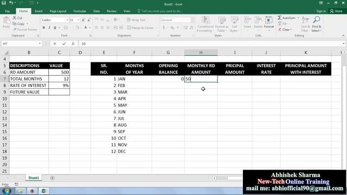Click the Increase Indent icon

(121, 28)
